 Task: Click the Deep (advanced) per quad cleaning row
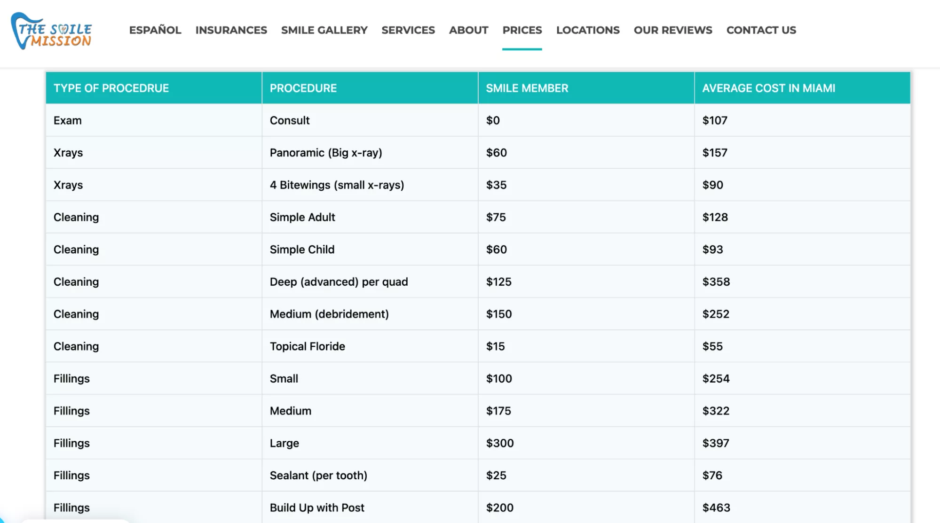[339, 281]
